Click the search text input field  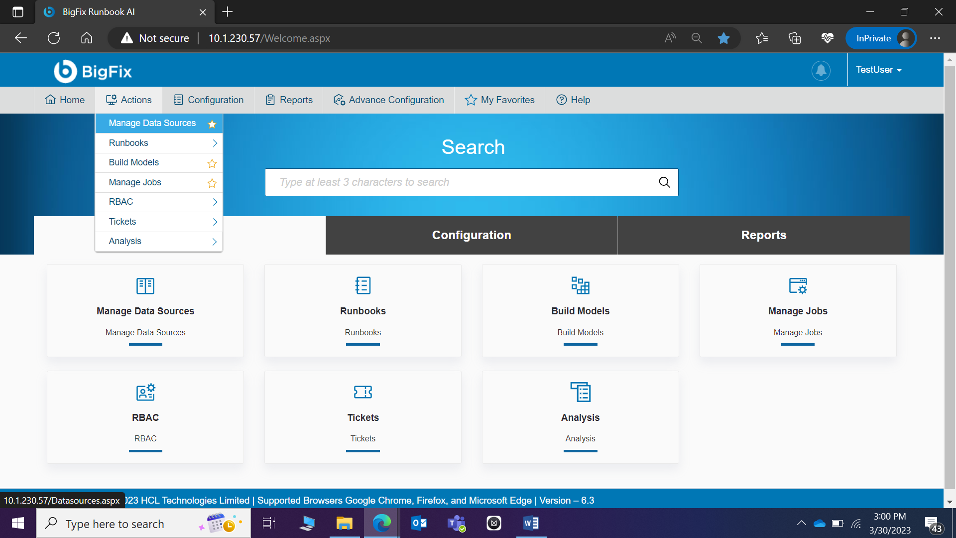click(x=458, y=182)
